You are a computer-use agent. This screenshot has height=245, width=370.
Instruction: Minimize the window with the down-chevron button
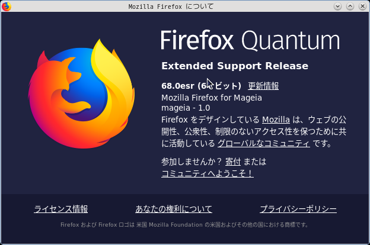[x=337, y=6]
